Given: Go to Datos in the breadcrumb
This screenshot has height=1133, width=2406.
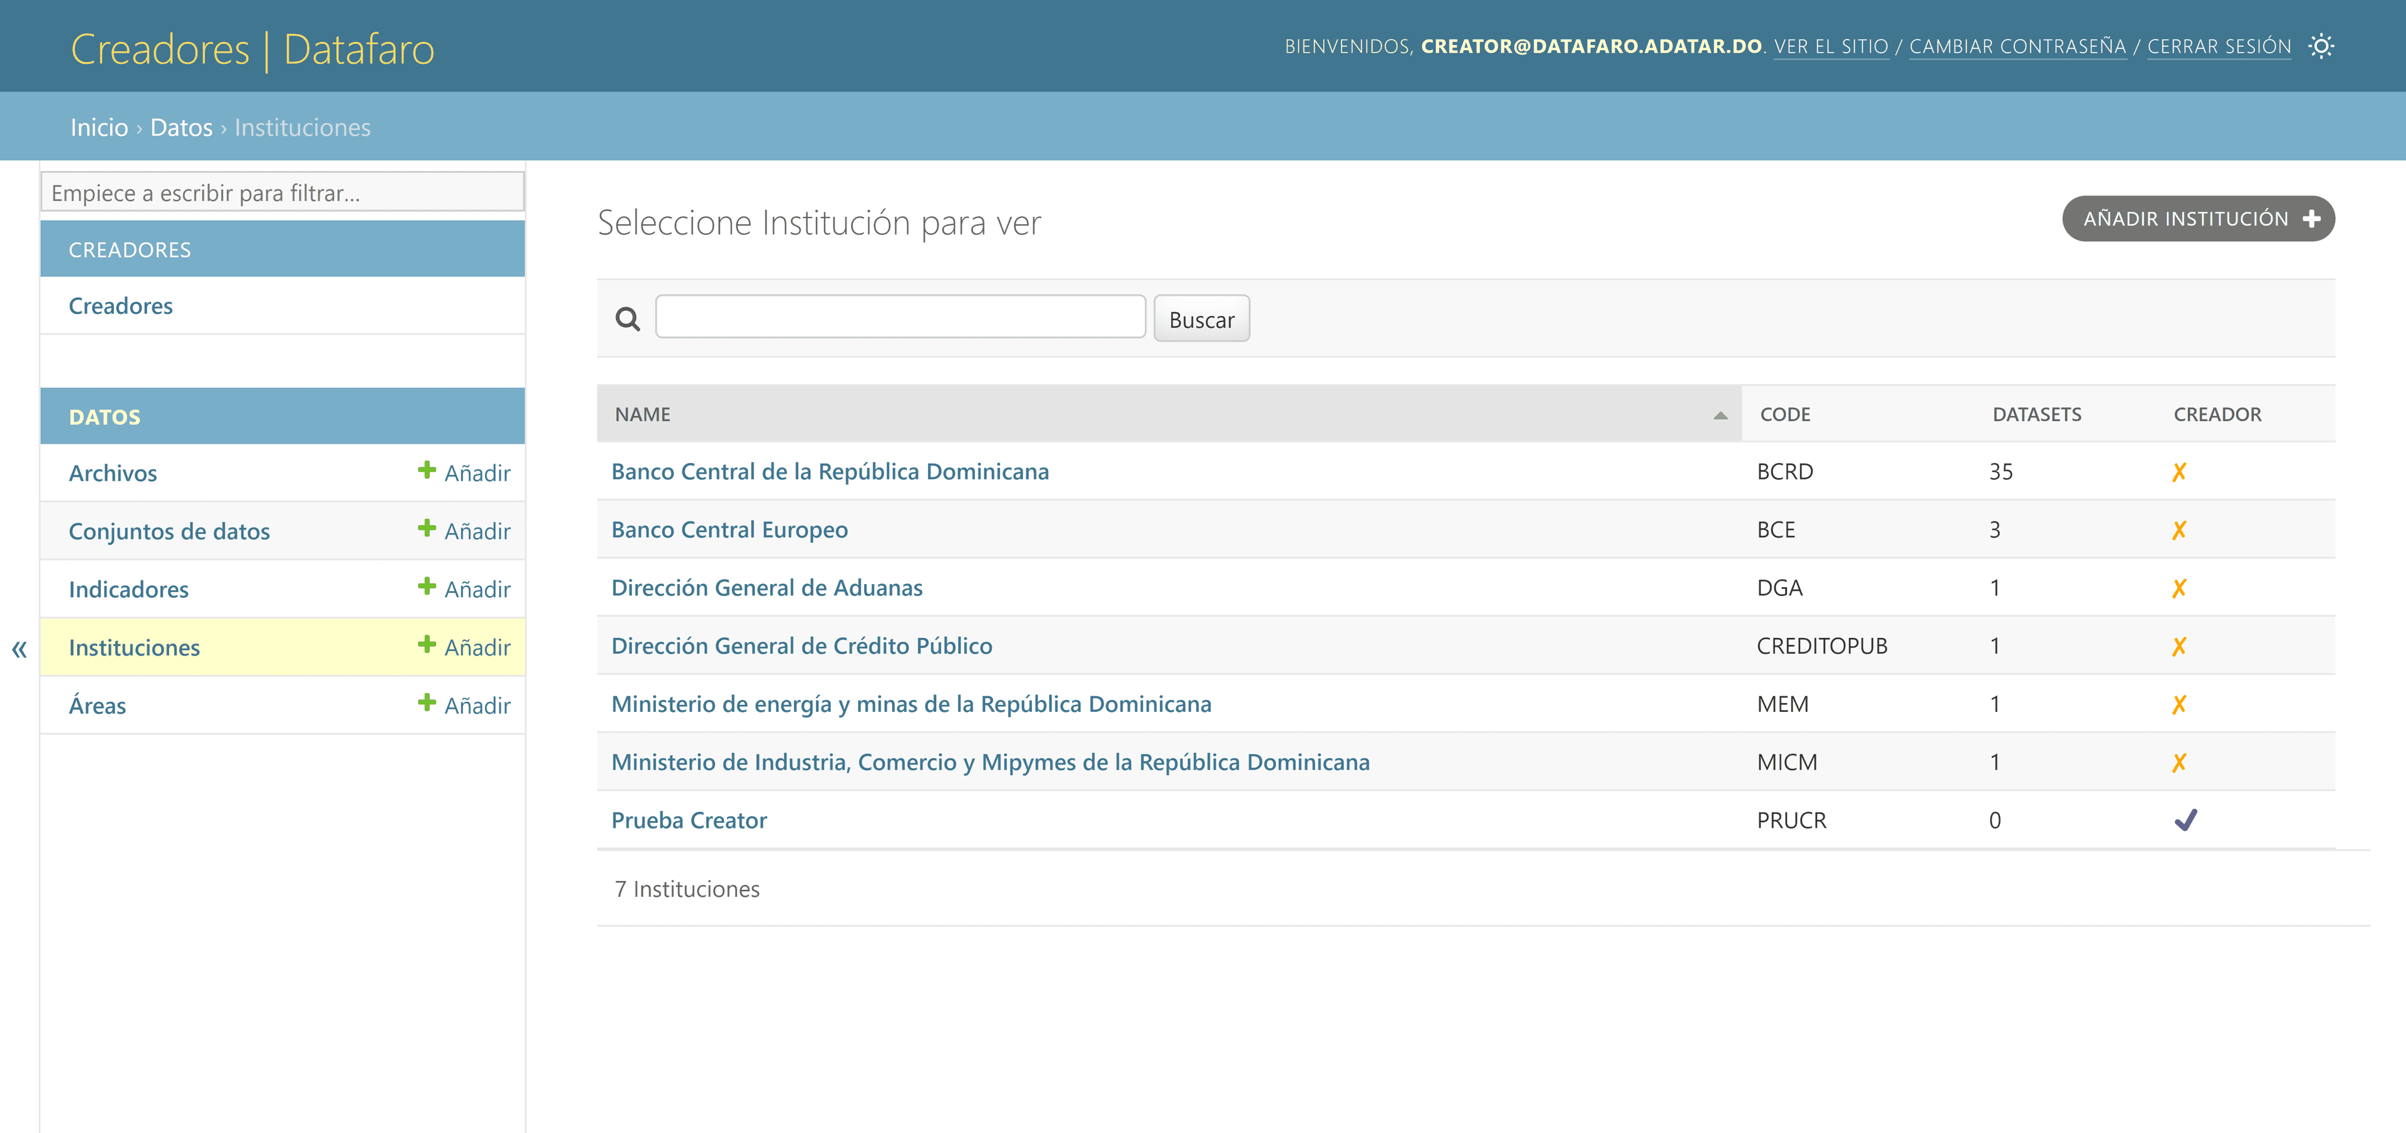Looking at the screenshot, I should pyautogui.click(x=181, y=127).
